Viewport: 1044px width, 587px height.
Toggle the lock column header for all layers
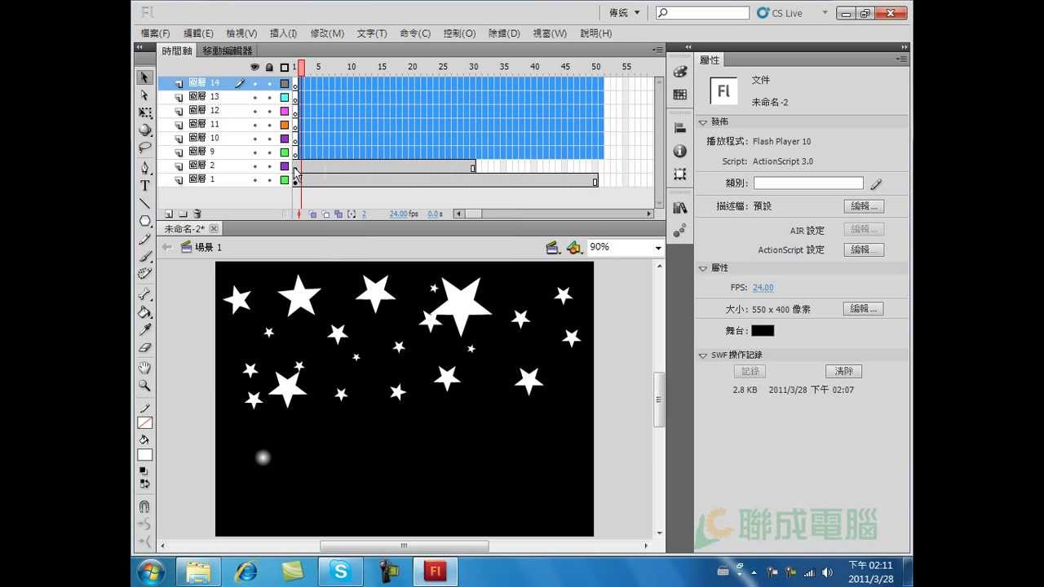point(269,67)
